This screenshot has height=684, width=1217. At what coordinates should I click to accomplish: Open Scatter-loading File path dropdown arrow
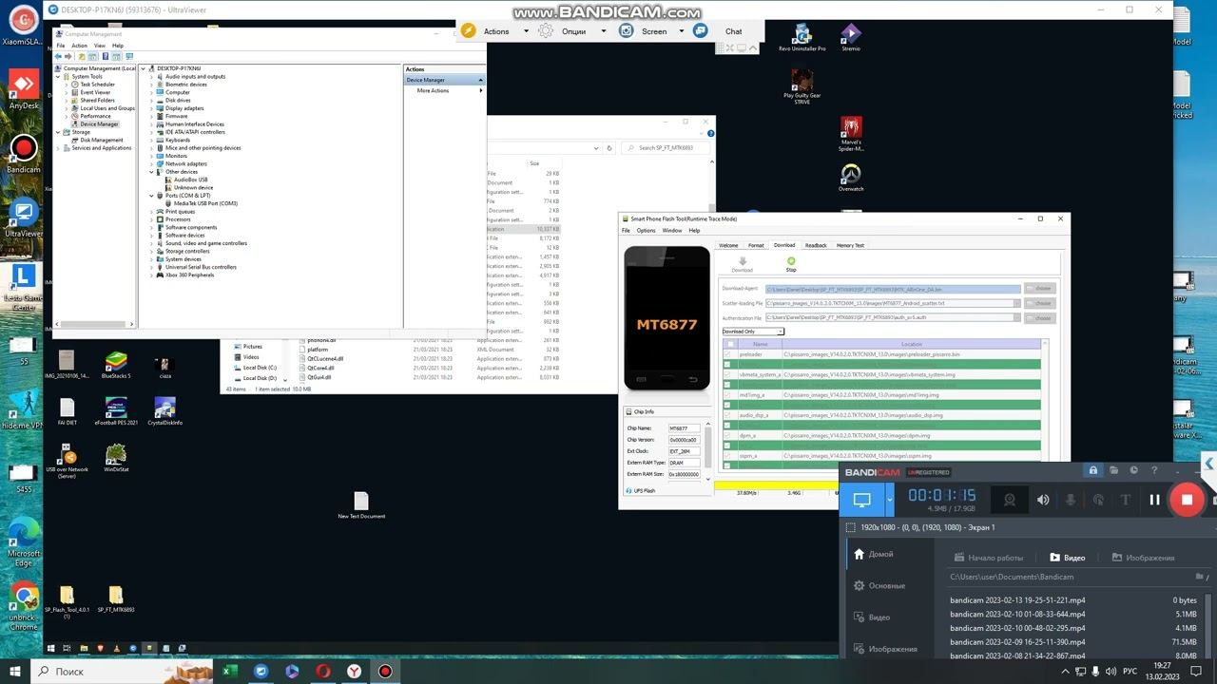(1016, 304)
